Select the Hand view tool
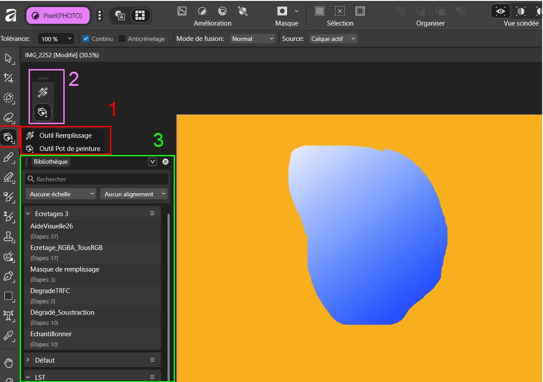 click(x=9, y=363)
